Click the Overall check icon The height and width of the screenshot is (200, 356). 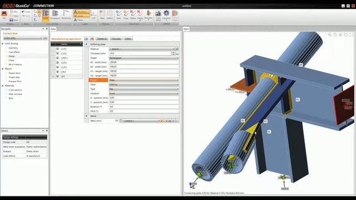point(175,16)
